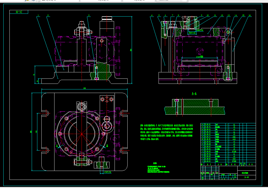The width and height of the screenshot is (268, 188).
Task: Click part balloon number 1 in front view
Action: point(38,15)
